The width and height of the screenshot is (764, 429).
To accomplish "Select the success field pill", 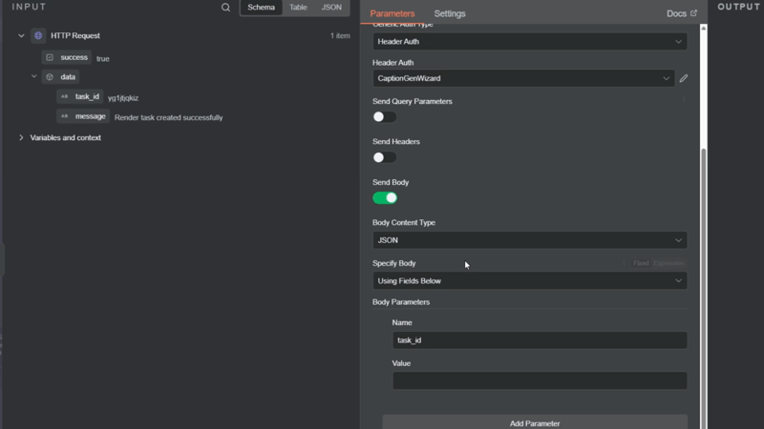I will (x=67, y=57).
